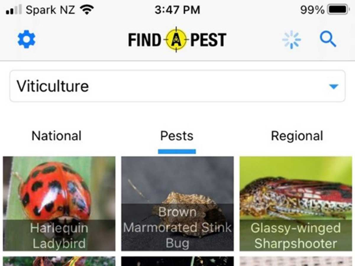Screen dimensions: 355x266
Task: Tap the Spark NZ carrier label
Action: pos(50,9)
